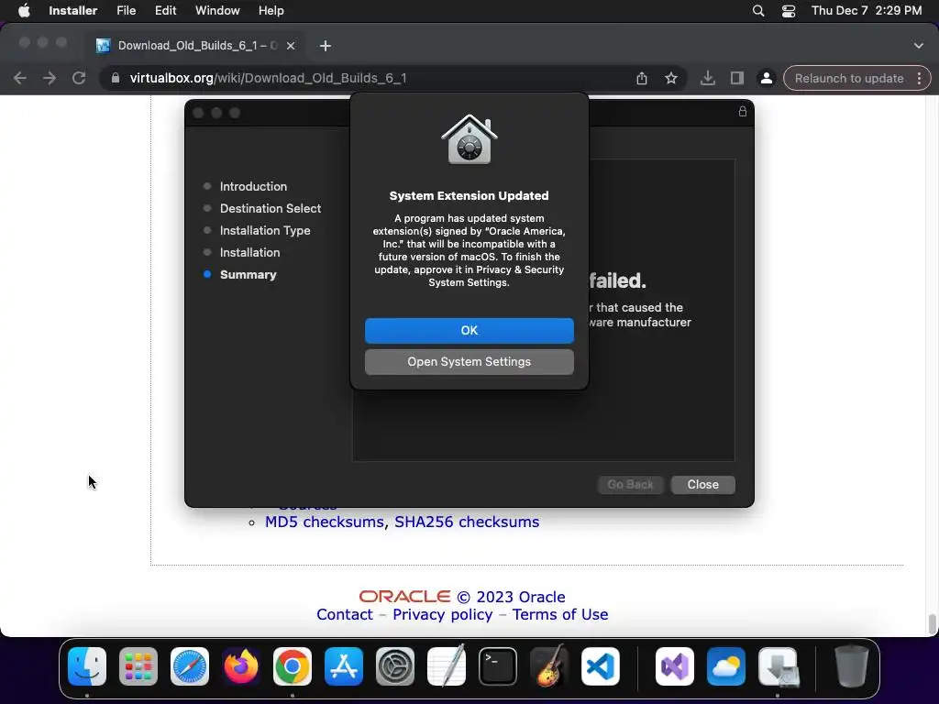This screenshot has height=704, width=939.
Task: Open the cloud app in Dock
Action: click(x=726, y=666)
